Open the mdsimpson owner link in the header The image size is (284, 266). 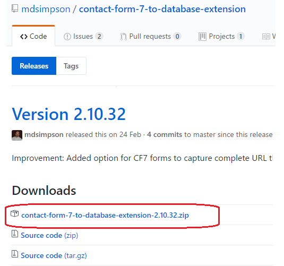click(46, 9)
